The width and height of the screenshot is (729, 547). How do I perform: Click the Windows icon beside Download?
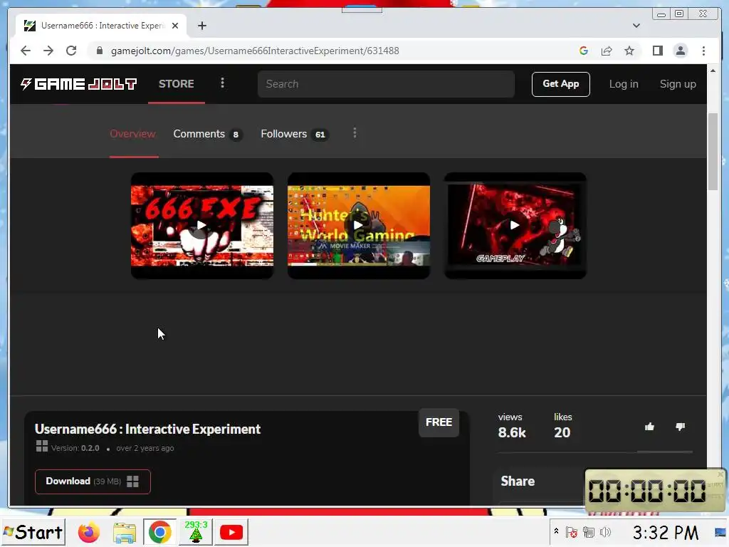pyautogui.click(x=132, y=481)
